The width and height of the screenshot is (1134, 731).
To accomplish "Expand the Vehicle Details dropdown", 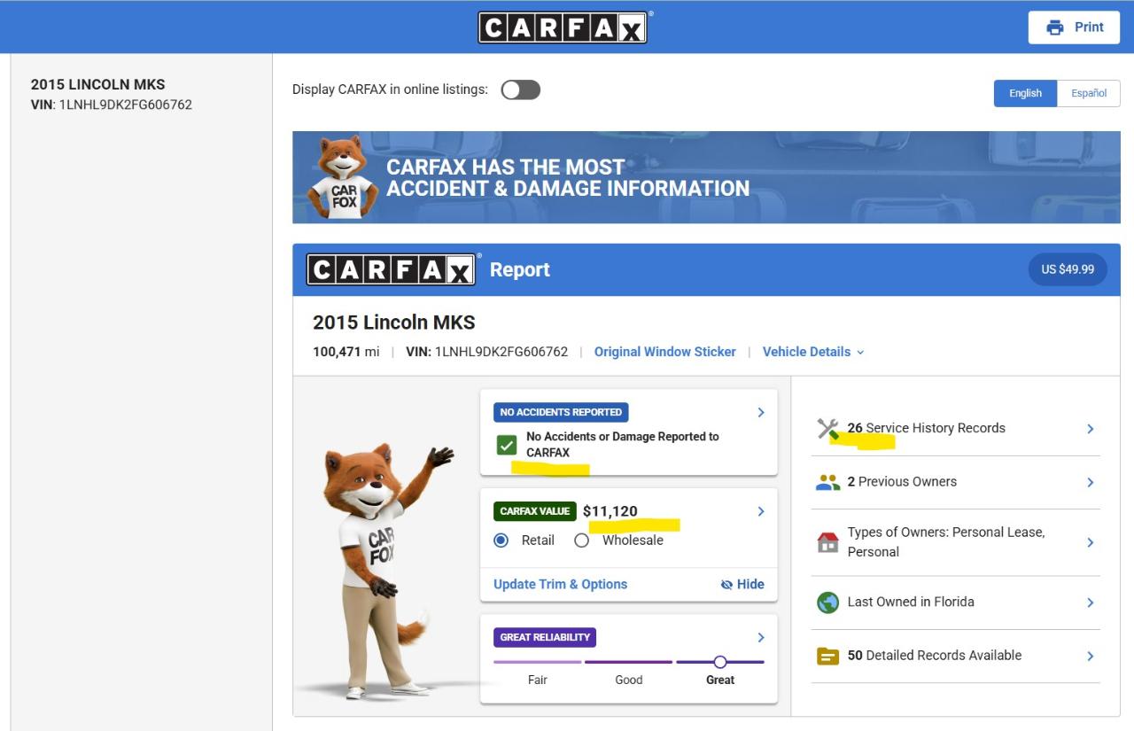I will (813, 352).
